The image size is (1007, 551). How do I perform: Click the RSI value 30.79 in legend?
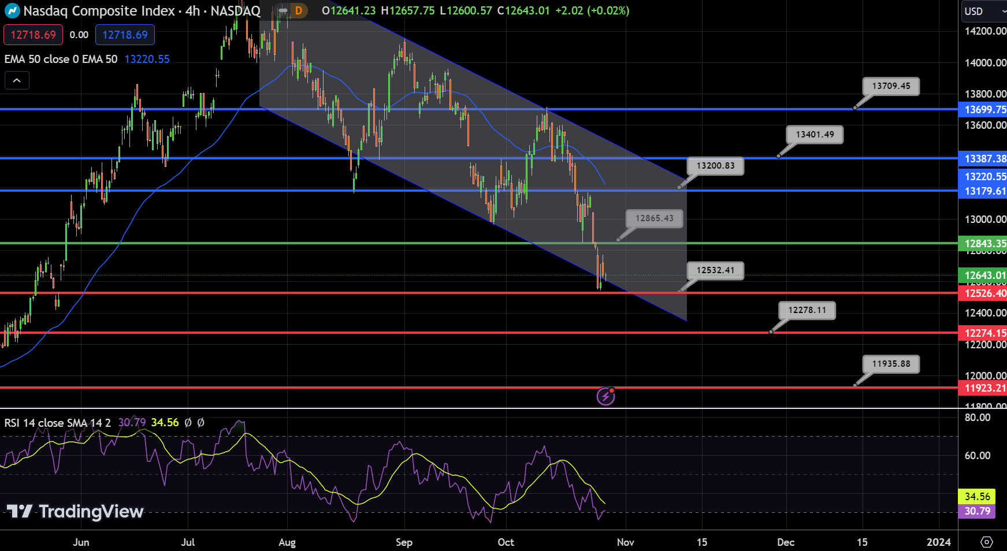[132, 423]
